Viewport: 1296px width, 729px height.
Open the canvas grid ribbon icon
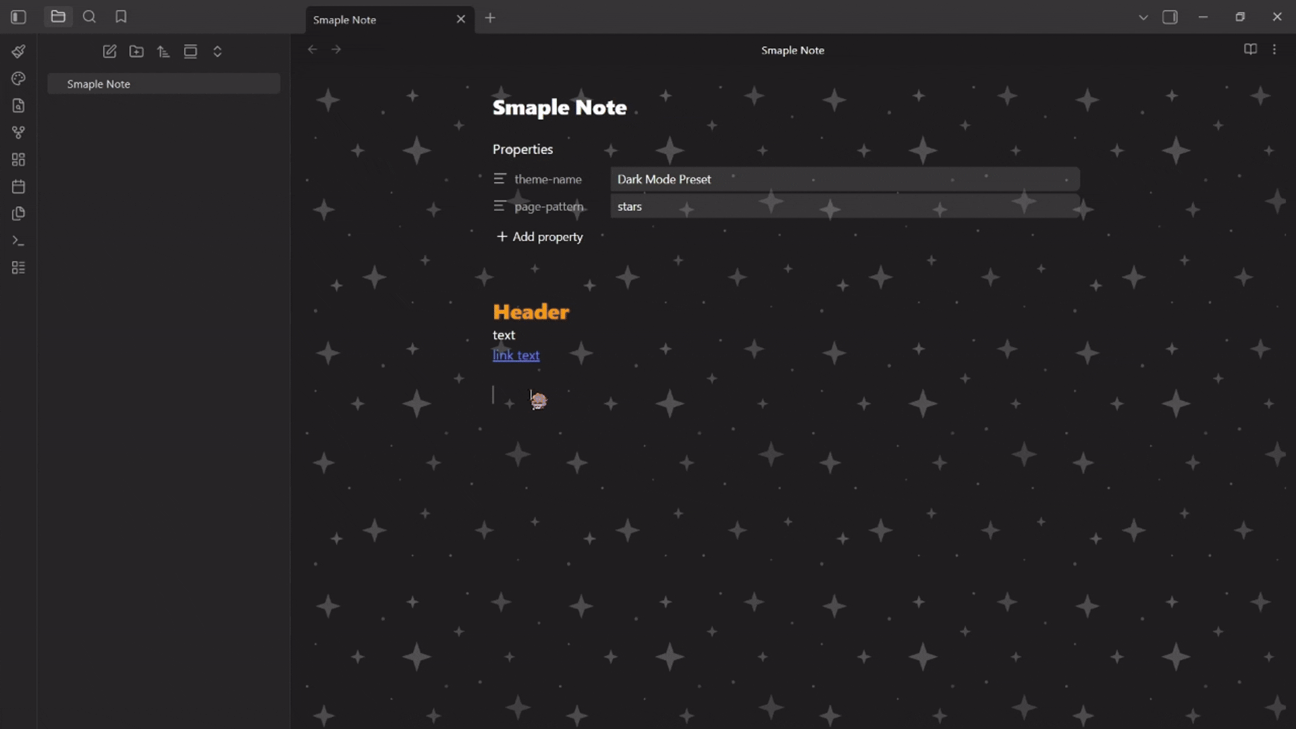[18, 159]
